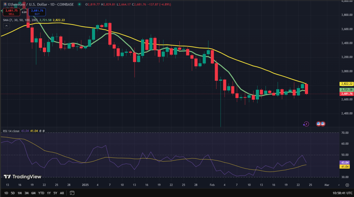The image size is (354, 197).
Task: Click the 41.04 value in the RSI legend
Action: tap(34, 131)
